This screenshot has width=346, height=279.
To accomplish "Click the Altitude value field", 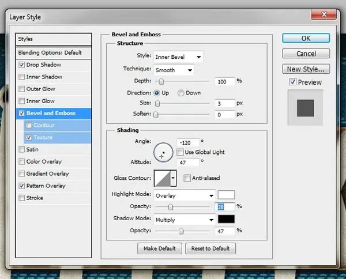I will point(188,163).
